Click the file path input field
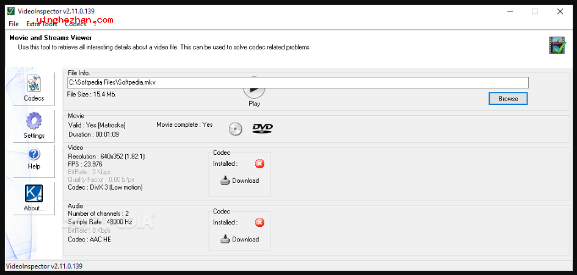 (298, 82)
